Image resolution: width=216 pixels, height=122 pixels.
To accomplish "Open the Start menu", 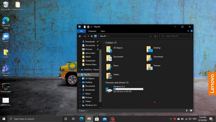I will click(4, 119).
